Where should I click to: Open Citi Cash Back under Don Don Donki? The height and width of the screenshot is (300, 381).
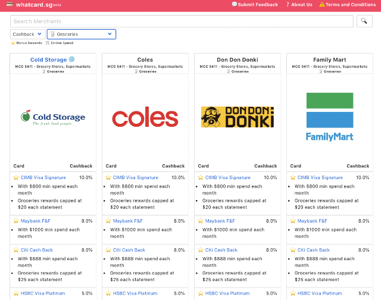(221, 250)
